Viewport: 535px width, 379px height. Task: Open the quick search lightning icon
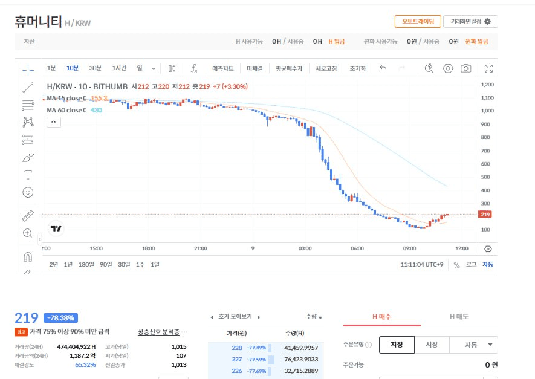[x=429, y=68]
